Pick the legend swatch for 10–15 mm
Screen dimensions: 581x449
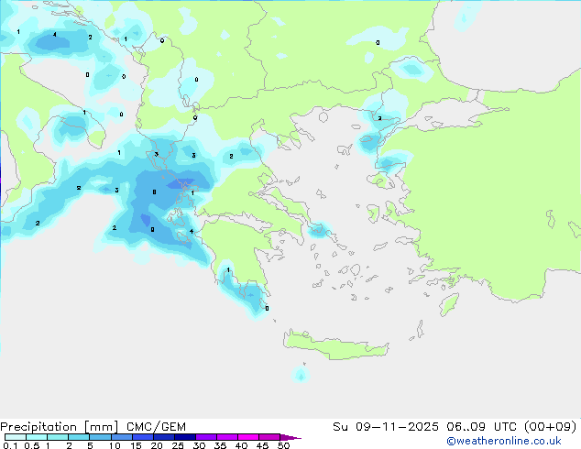click(122, 437)
